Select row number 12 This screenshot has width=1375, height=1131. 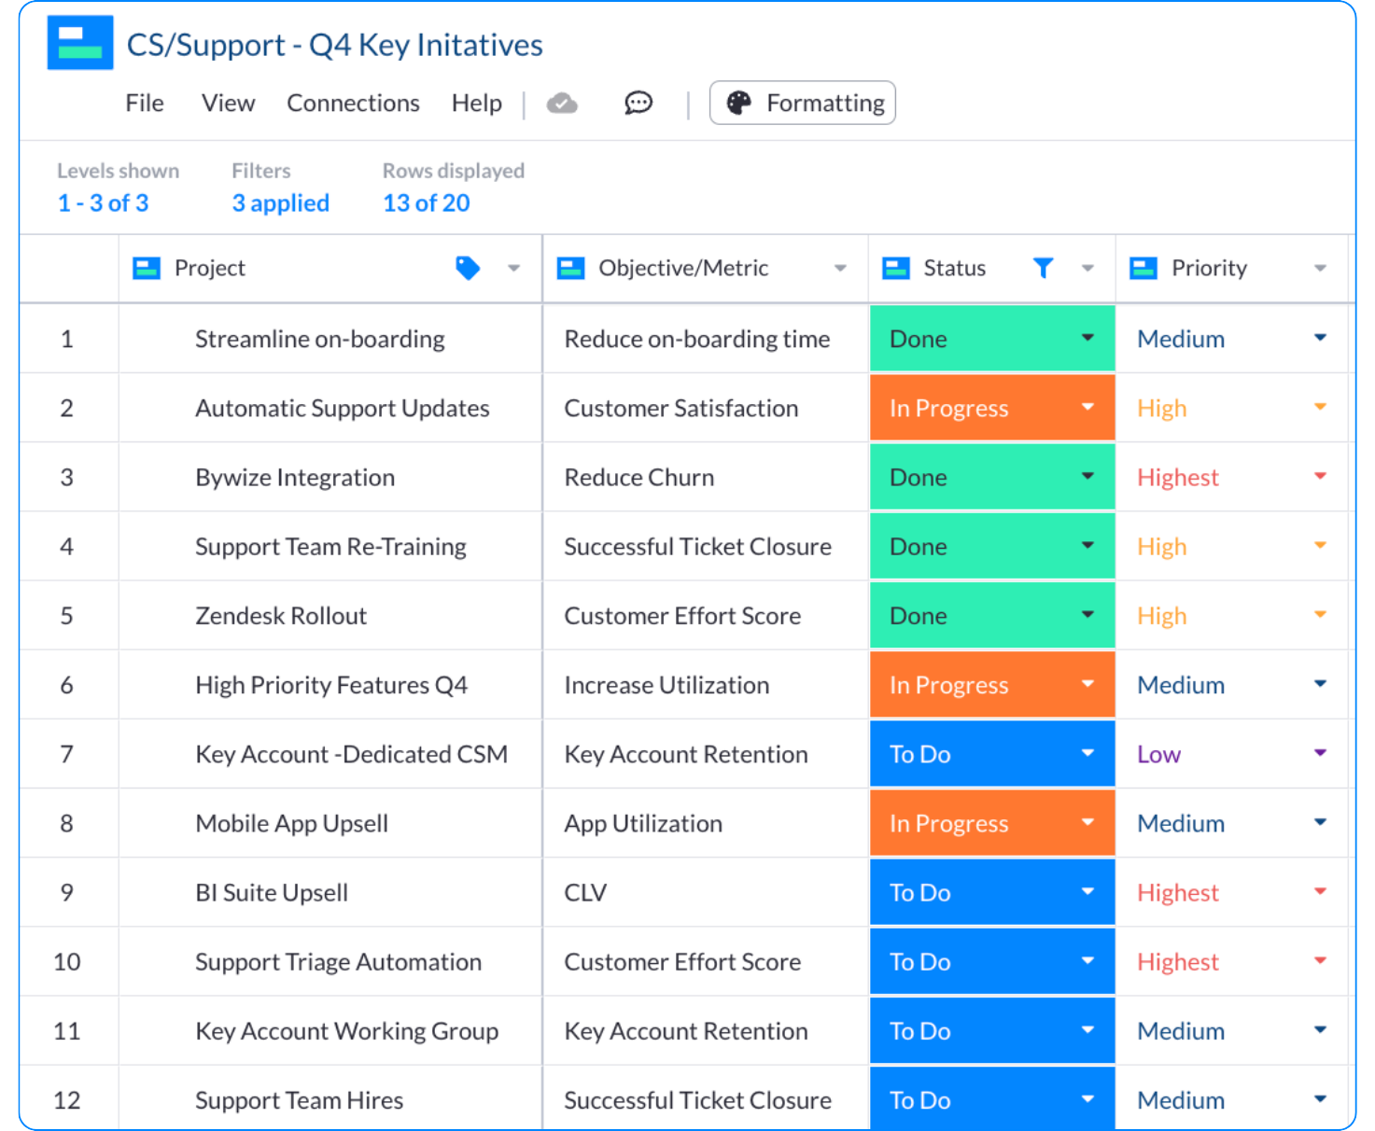click(x=67, y=1100)
